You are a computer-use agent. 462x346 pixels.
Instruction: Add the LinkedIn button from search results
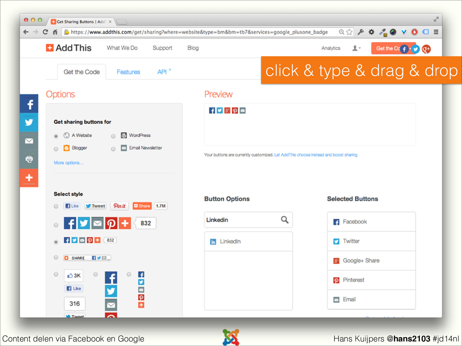coord(248,242)
